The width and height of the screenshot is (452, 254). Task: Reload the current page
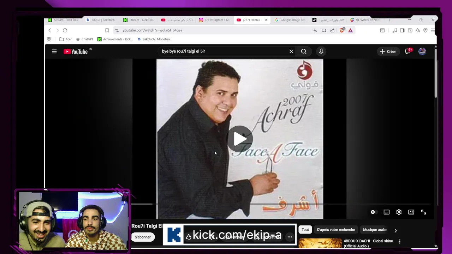coord(65,30)
